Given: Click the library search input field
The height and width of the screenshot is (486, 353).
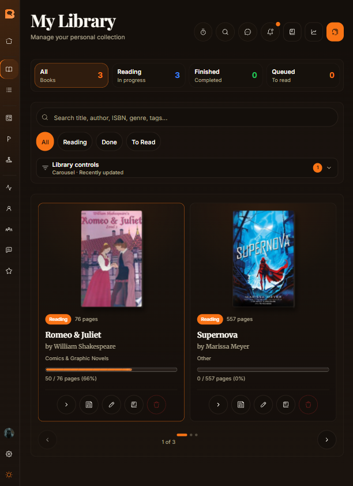Looking at the screenshot, I should [x=187, y=118].
